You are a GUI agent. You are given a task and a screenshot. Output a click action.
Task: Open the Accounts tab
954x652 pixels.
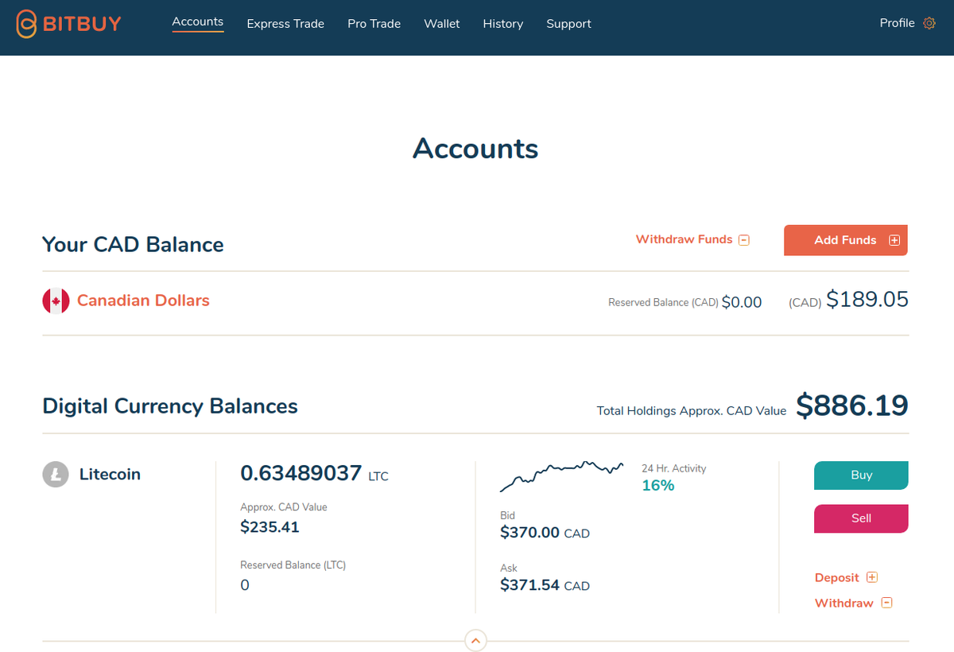tap(198, 22)
